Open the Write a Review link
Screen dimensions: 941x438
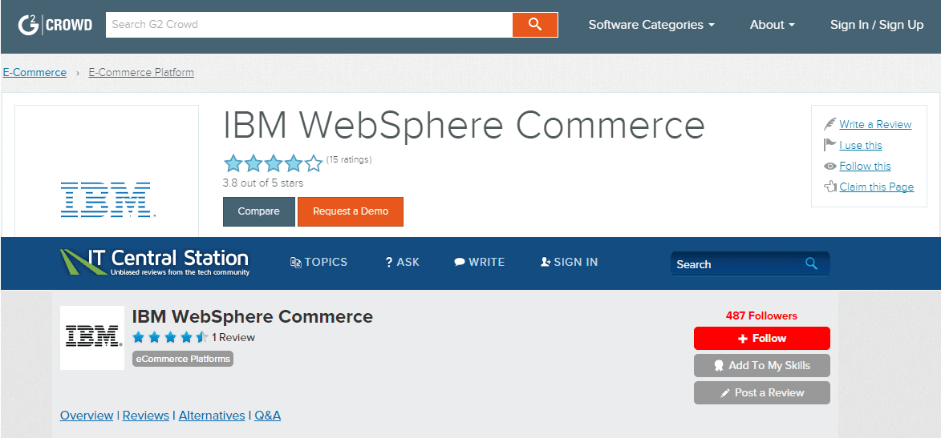tap(875, 125)
